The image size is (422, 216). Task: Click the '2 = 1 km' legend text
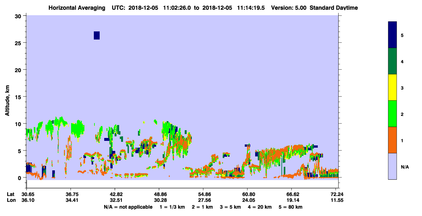[x=202, y=207]
